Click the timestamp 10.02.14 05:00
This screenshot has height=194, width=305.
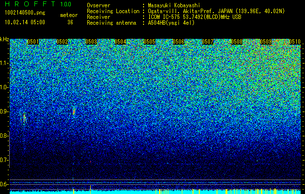point(25,22)
